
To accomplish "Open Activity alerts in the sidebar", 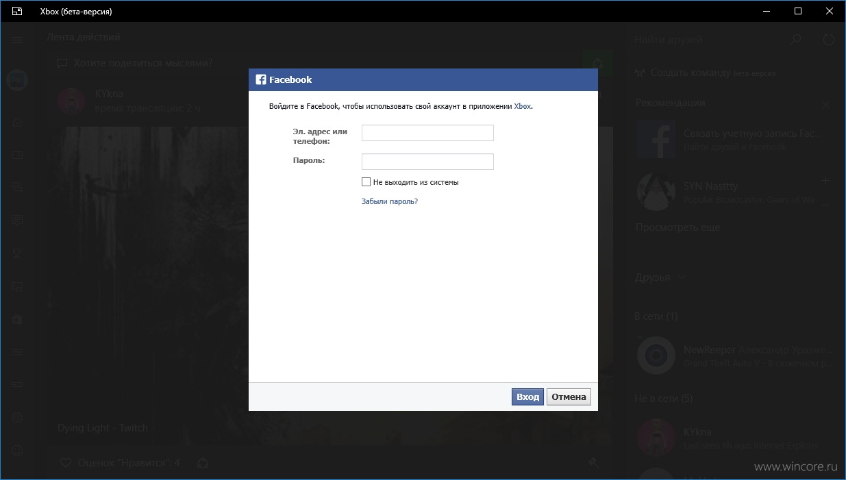I will (17, 220).
